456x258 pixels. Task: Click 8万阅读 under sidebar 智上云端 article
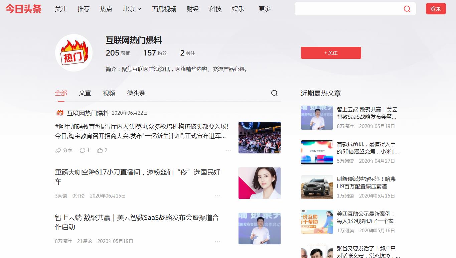[345, 126]
